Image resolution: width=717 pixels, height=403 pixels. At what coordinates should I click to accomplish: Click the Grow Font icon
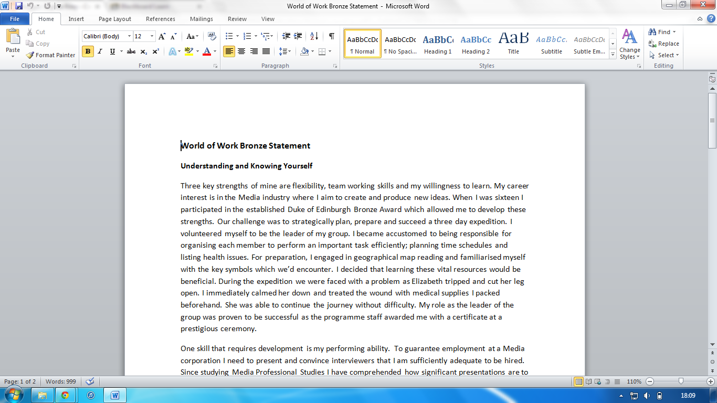tap(162, 36)
